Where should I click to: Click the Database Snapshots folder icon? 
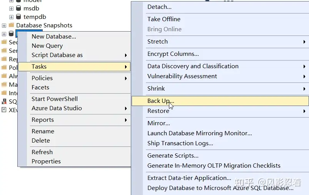(11, 25)
